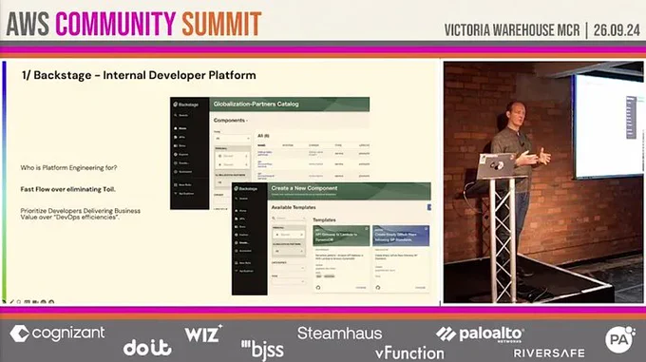Click the doit sponsor logo
646x362 pixels.
[147, 348]
